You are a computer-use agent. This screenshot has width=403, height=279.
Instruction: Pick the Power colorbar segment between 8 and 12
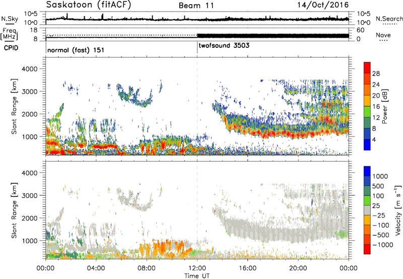click(x=367, y=123)
